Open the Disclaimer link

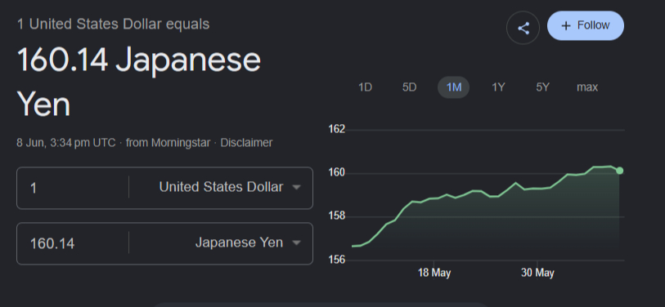click(246, 143)
